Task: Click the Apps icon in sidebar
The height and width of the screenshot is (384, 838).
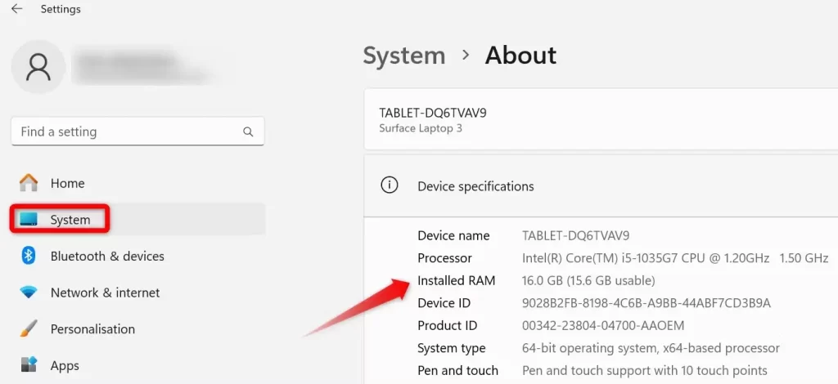Action: [29, 365]
